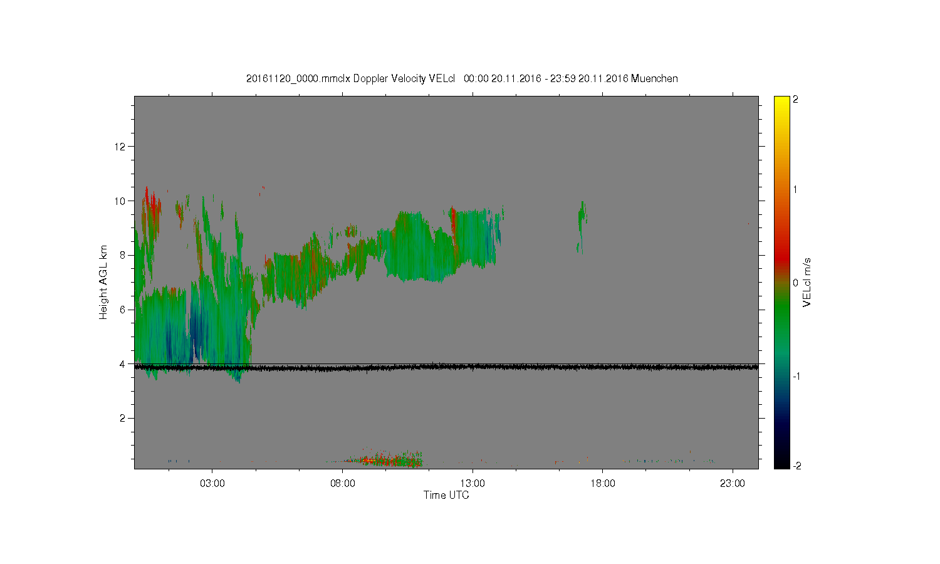Click the 'Time UTC' axis label
This screenshot has height=564, width=940.
pos(446,495)
